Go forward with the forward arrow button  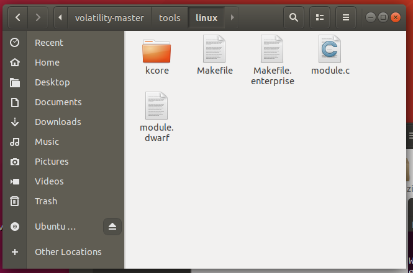[38, 17]
